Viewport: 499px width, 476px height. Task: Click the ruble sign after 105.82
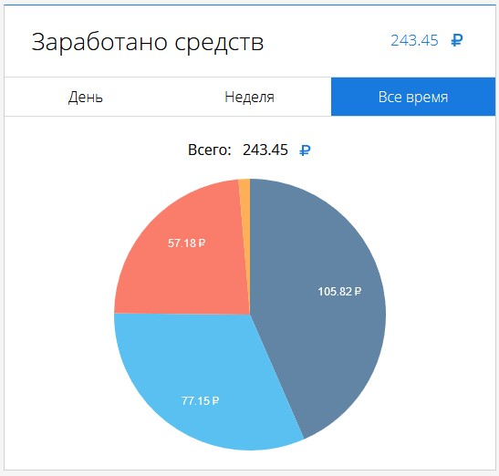[x=358, y=291]
